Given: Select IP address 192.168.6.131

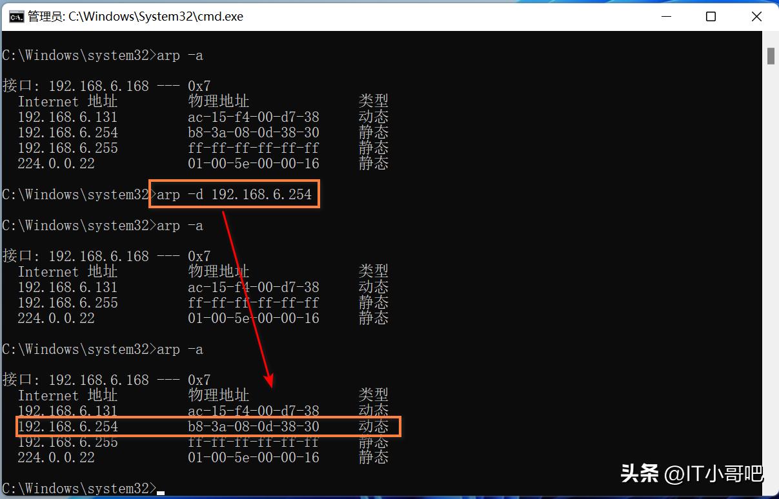Looking at the screenshot, I should coord(67,117).
